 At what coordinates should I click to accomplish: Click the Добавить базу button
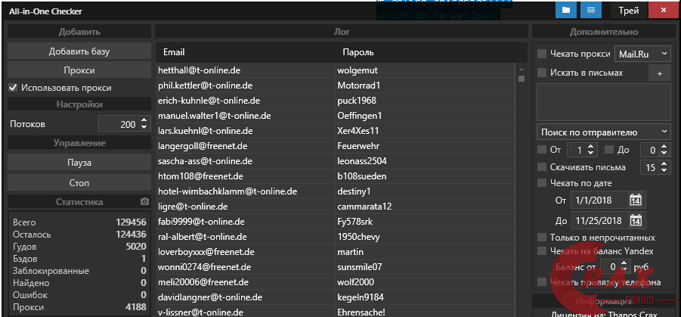coord(79,51)
